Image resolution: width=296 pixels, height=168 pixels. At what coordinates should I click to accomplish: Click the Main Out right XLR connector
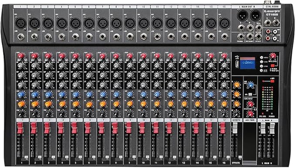point(255,16)
